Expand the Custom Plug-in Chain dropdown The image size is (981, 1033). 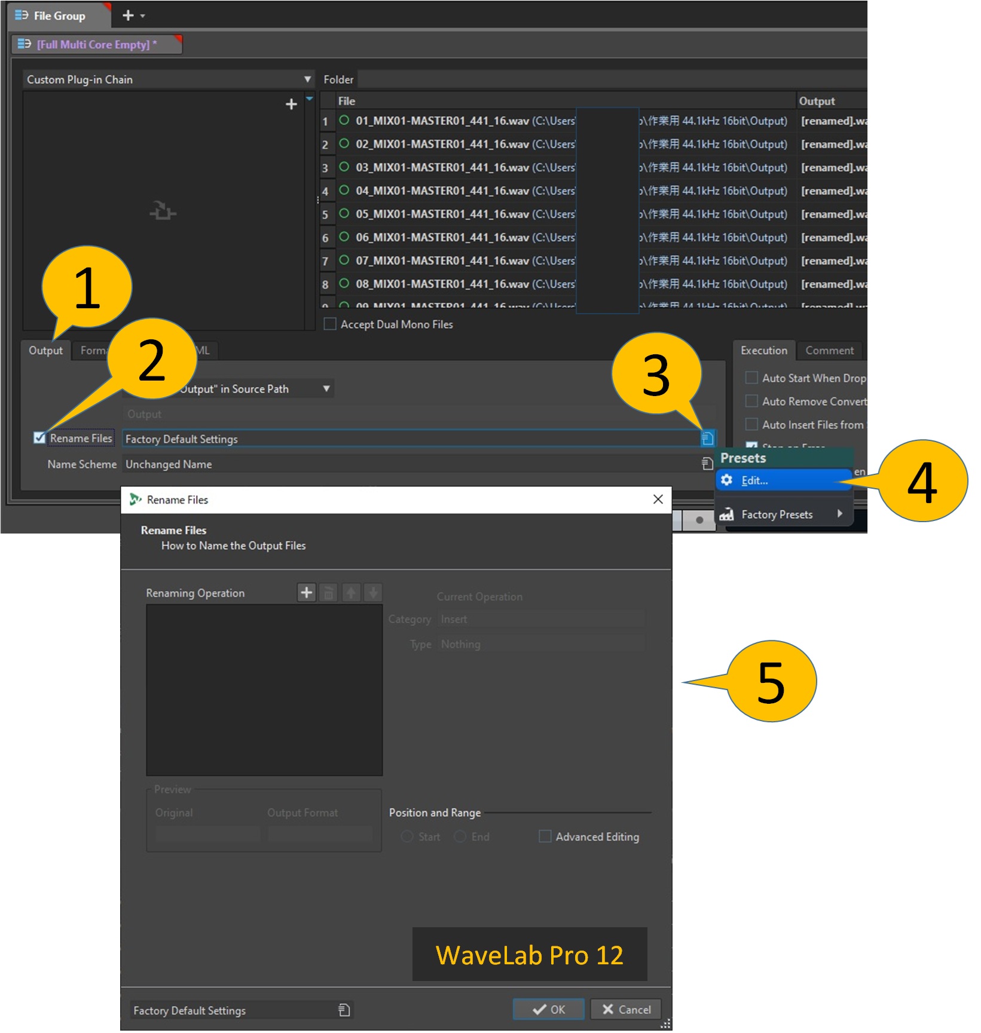coord(307,79)
